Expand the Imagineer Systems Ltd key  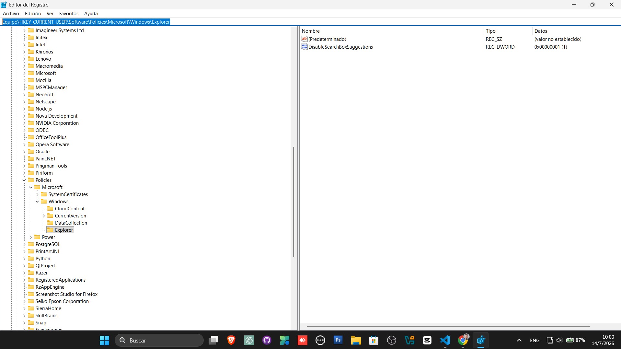[x=24, y=30]
